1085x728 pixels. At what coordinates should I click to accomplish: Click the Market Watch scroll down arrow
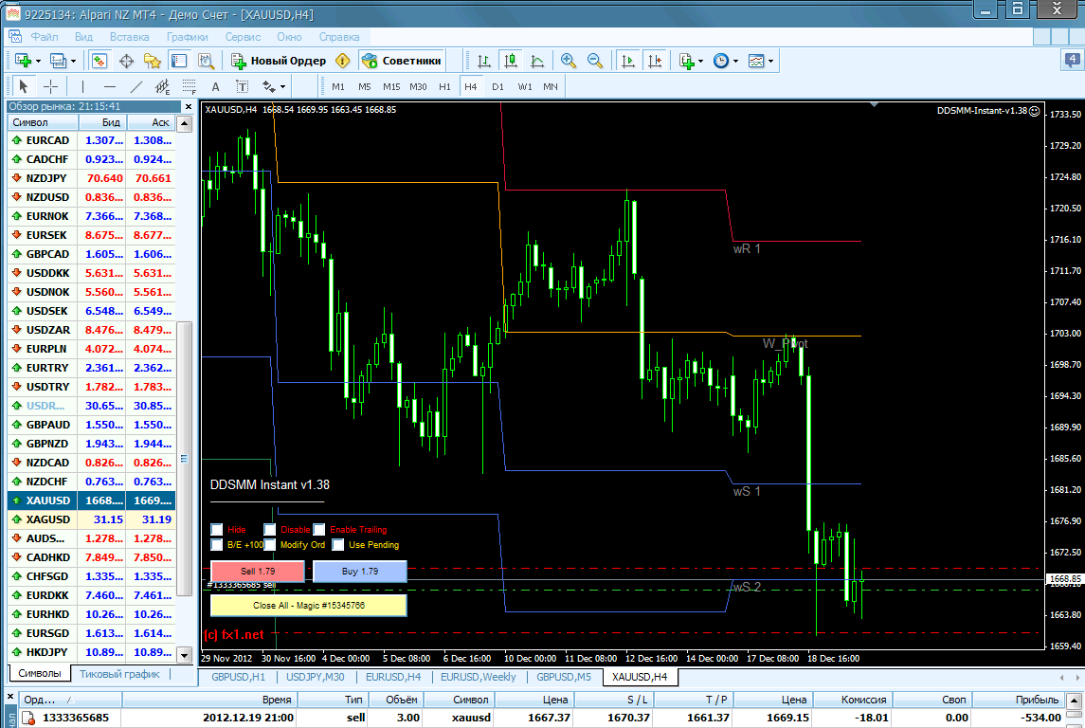pyautogui.click(x=184, y=654)
